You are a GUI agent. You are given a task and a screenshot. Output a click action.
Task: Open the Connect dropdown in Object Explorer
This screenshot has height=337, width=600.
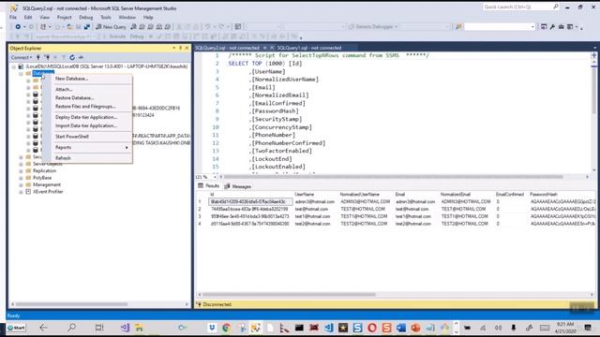(x=21, y=57)
